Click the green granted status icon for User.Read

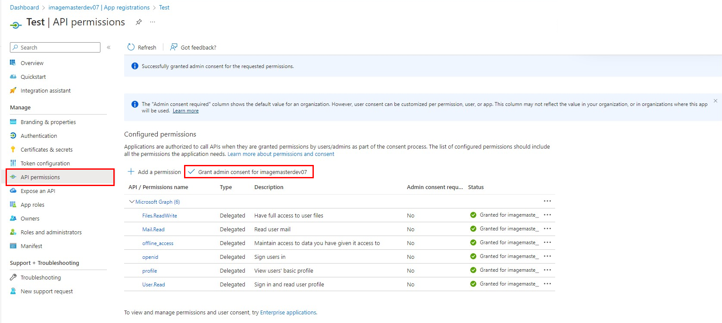click(473, 284)
